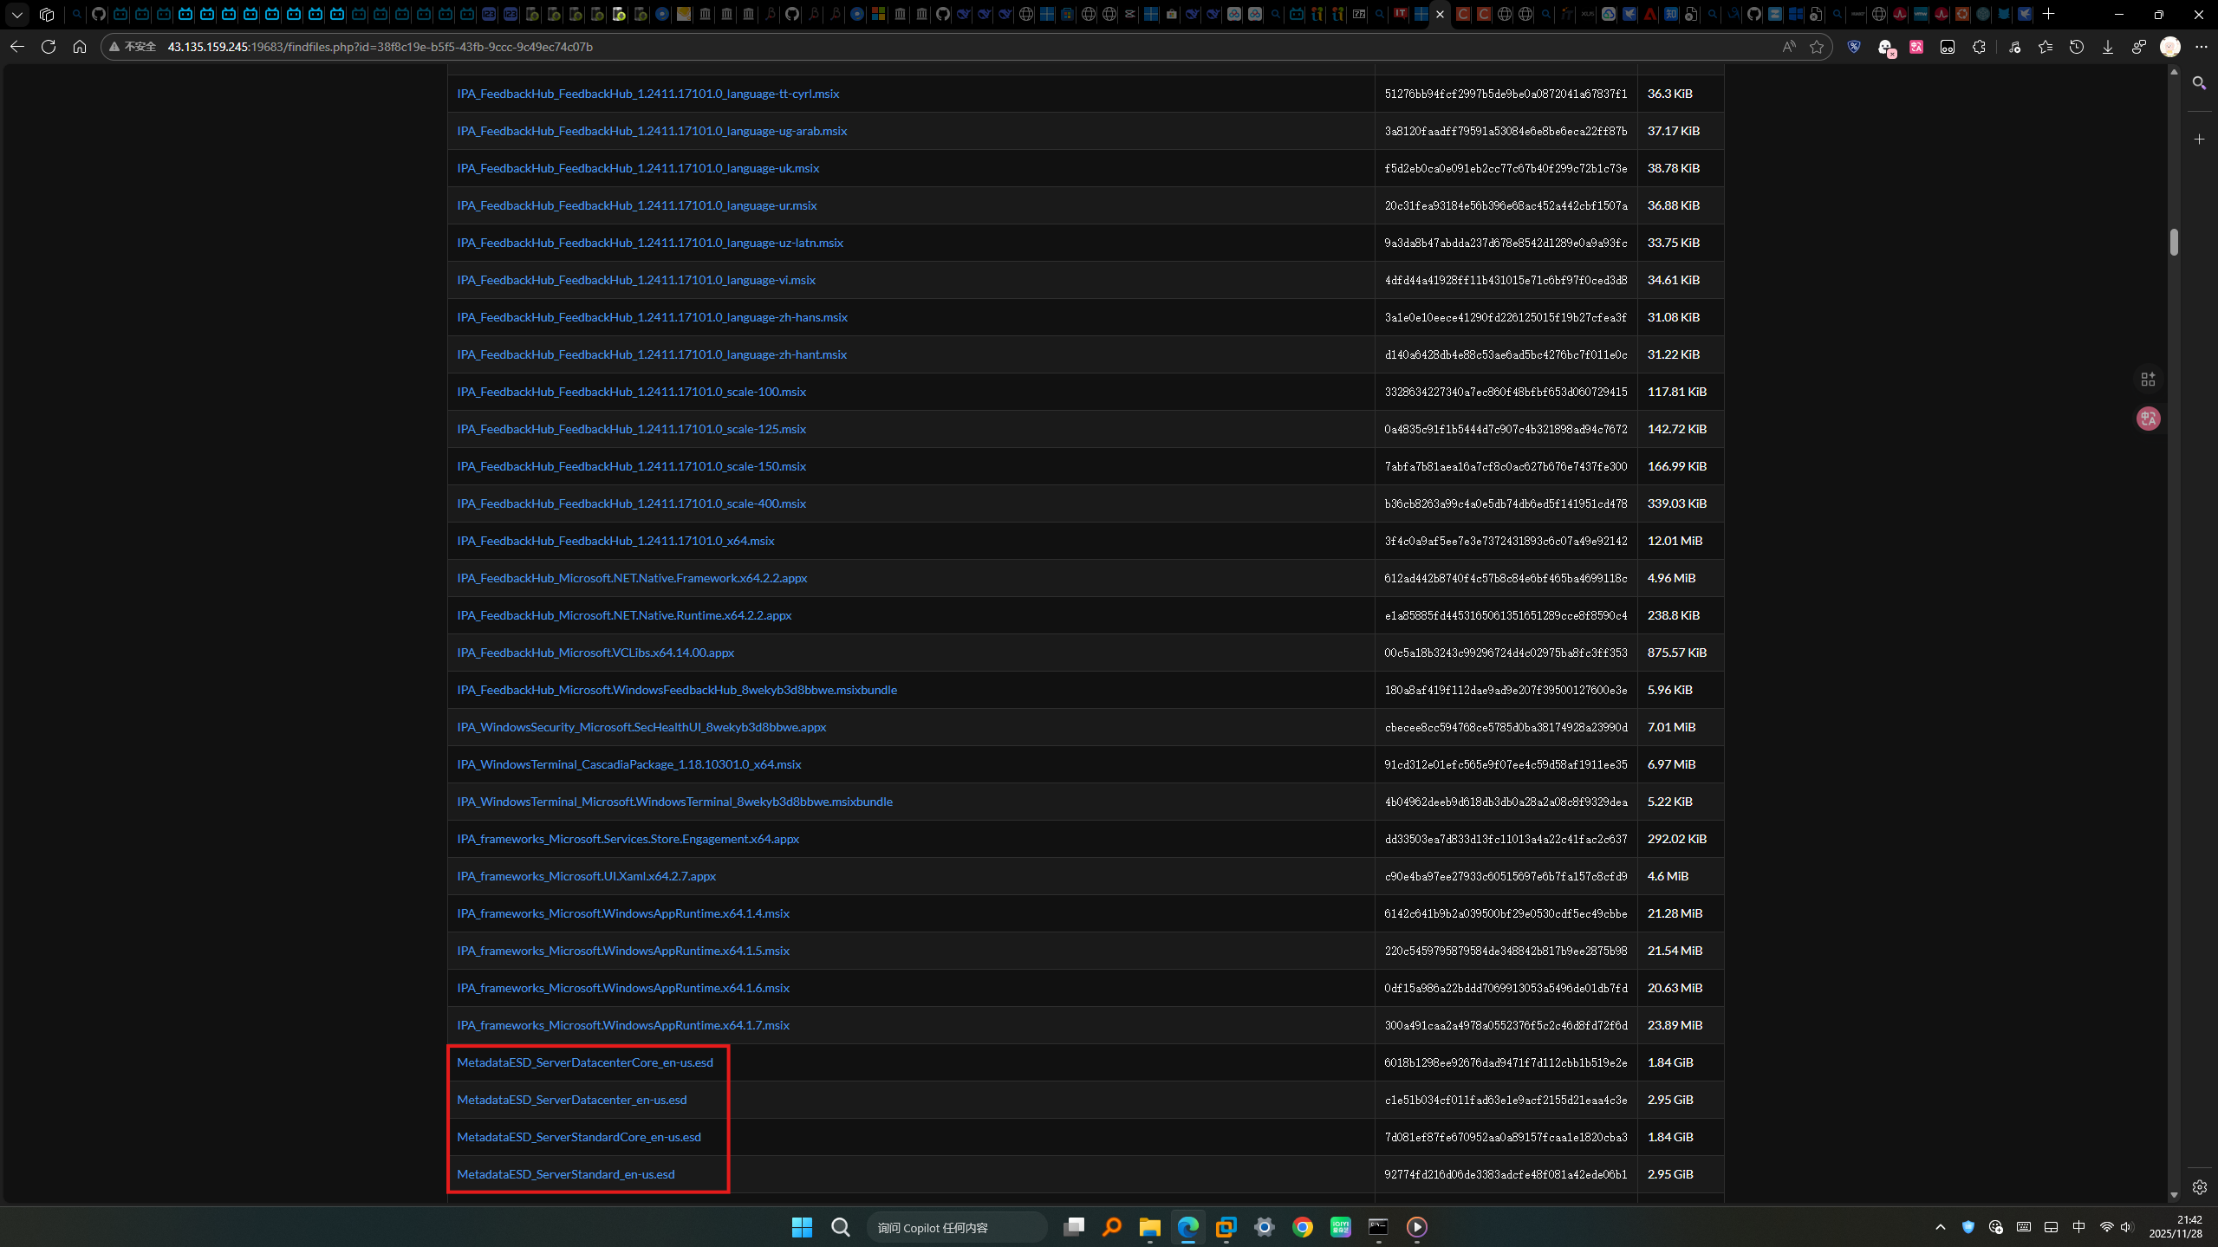The width and height of the screenshot is (2218, 1247).
Task: Open browser Settings and more menu
Action: click(2202, 47)
